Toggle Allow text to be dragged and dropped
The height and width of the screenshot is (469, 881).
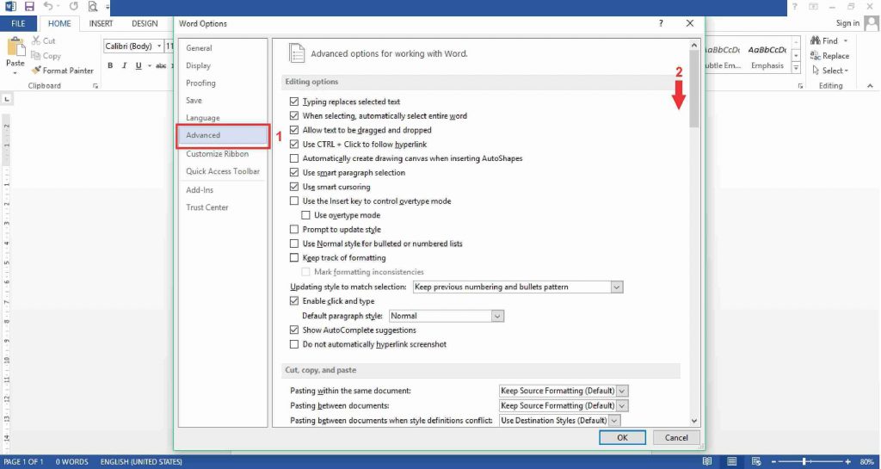pyautogui.click(x=294, y=130)
